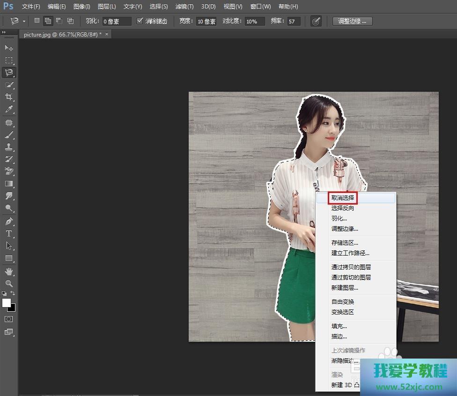Enable the New Selection mode button
457x396 pixels.
pos(37,21)
